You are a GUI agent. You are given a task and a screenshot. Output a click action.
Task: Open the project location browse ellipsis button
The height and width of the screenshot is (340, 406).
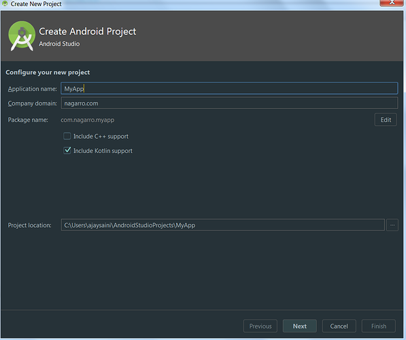coord(392,225)
